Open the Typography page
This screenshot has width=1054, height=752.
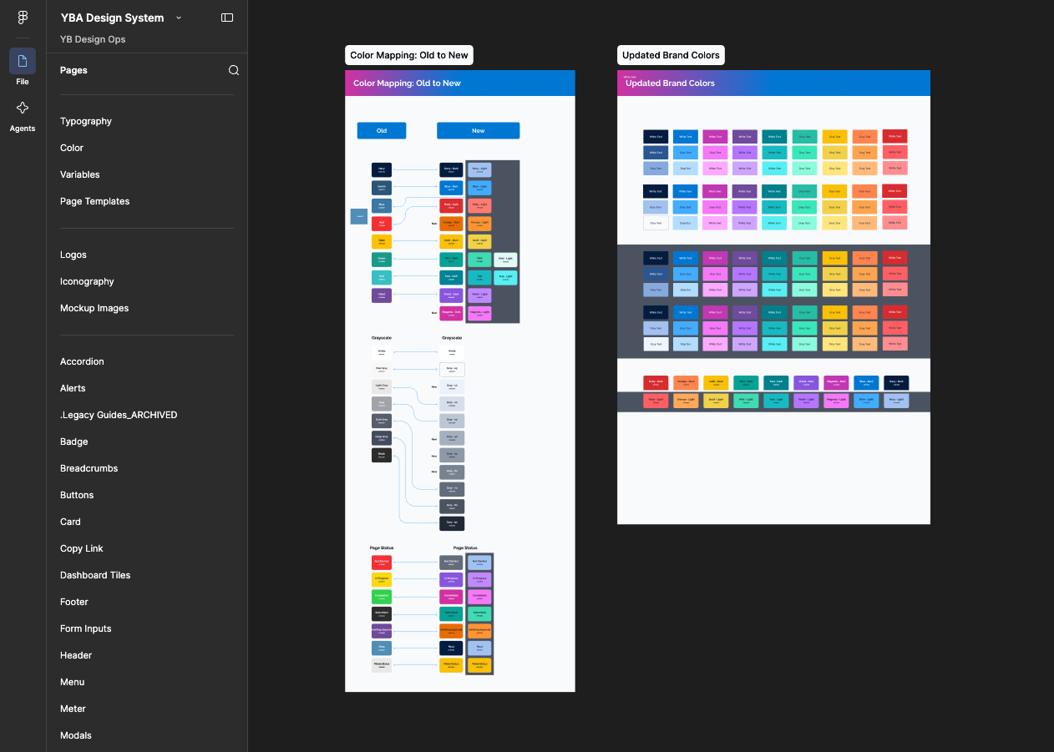(86, 121)
